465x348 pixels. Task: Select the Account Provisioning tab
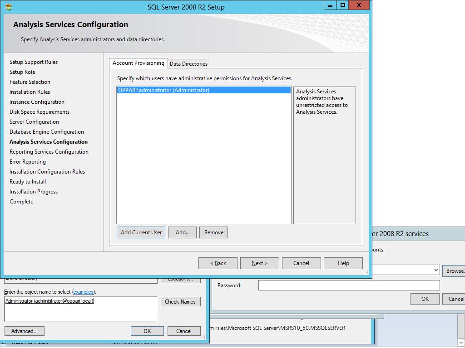coord(138,63)
